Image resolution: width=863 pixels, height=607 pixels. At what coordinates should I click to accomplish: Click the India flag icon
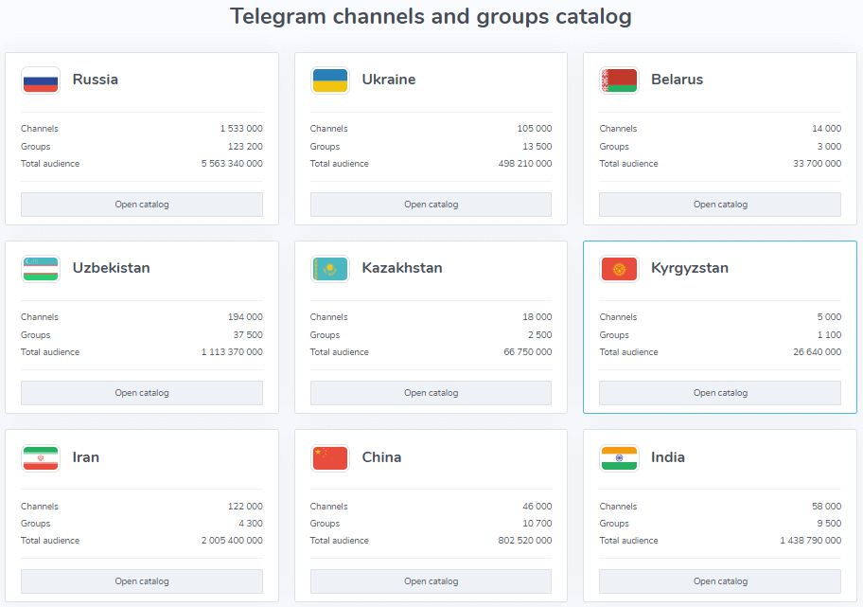tap(619, 457)
